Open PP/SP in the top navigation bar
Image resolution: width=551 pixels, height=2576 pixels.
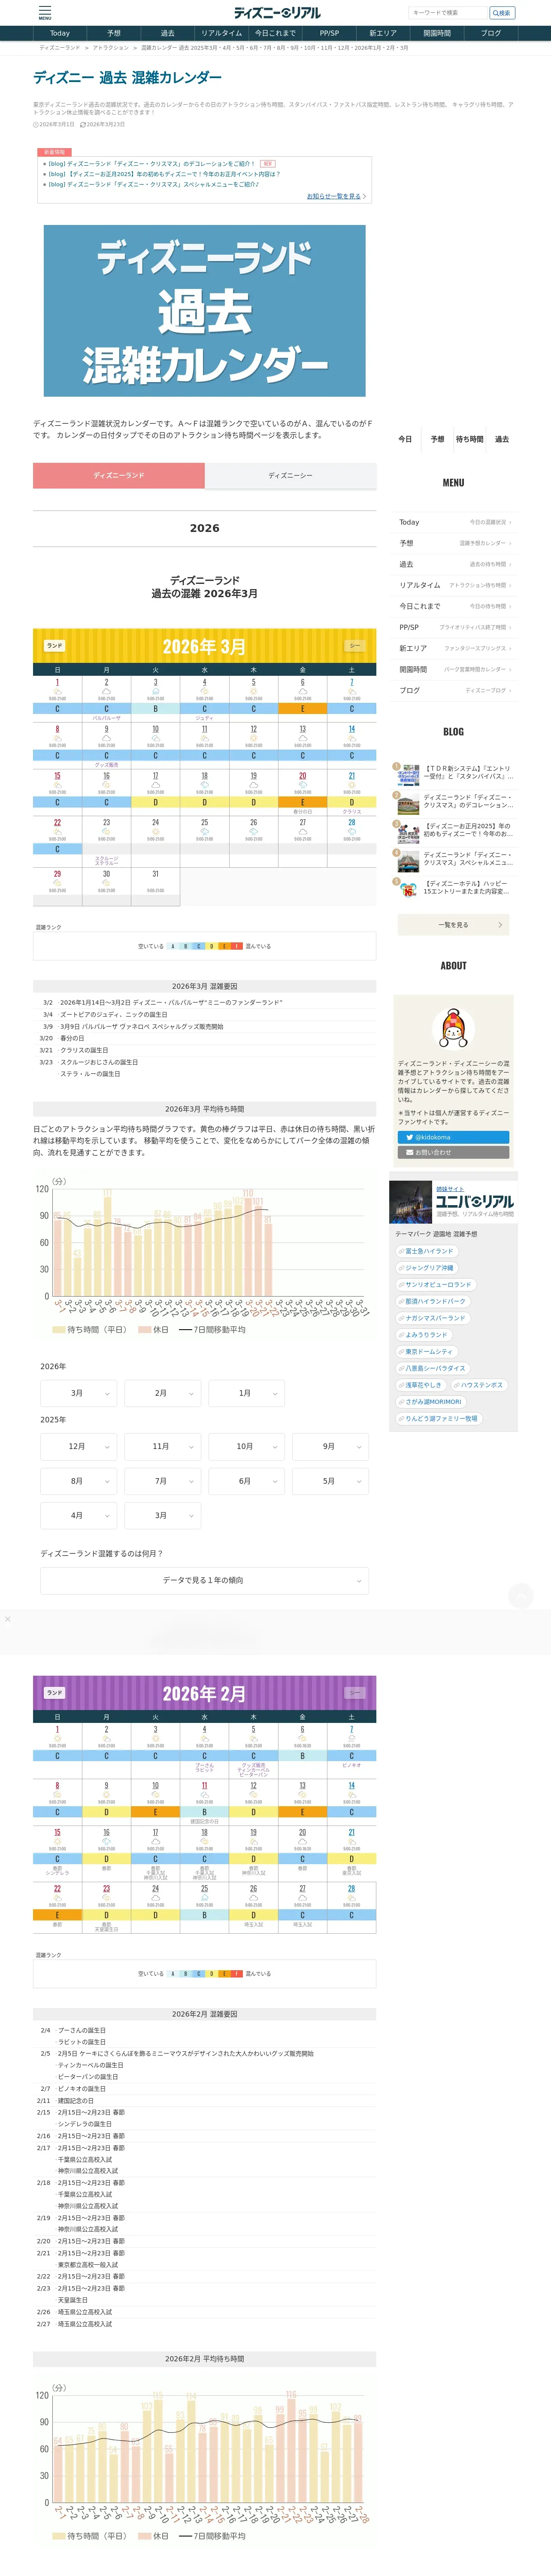[x=329, y=33]
